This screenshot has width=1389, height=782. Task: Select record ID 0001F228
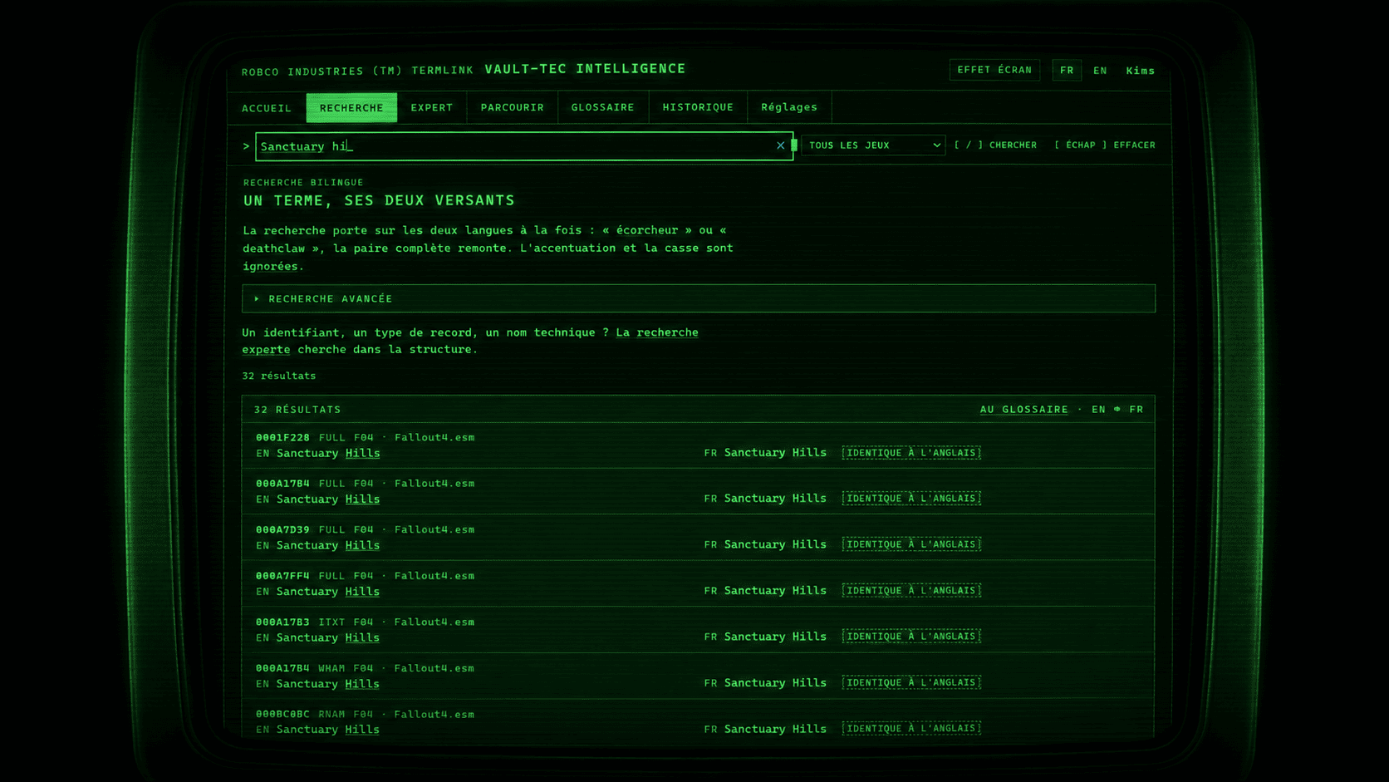tap(282, 437)
